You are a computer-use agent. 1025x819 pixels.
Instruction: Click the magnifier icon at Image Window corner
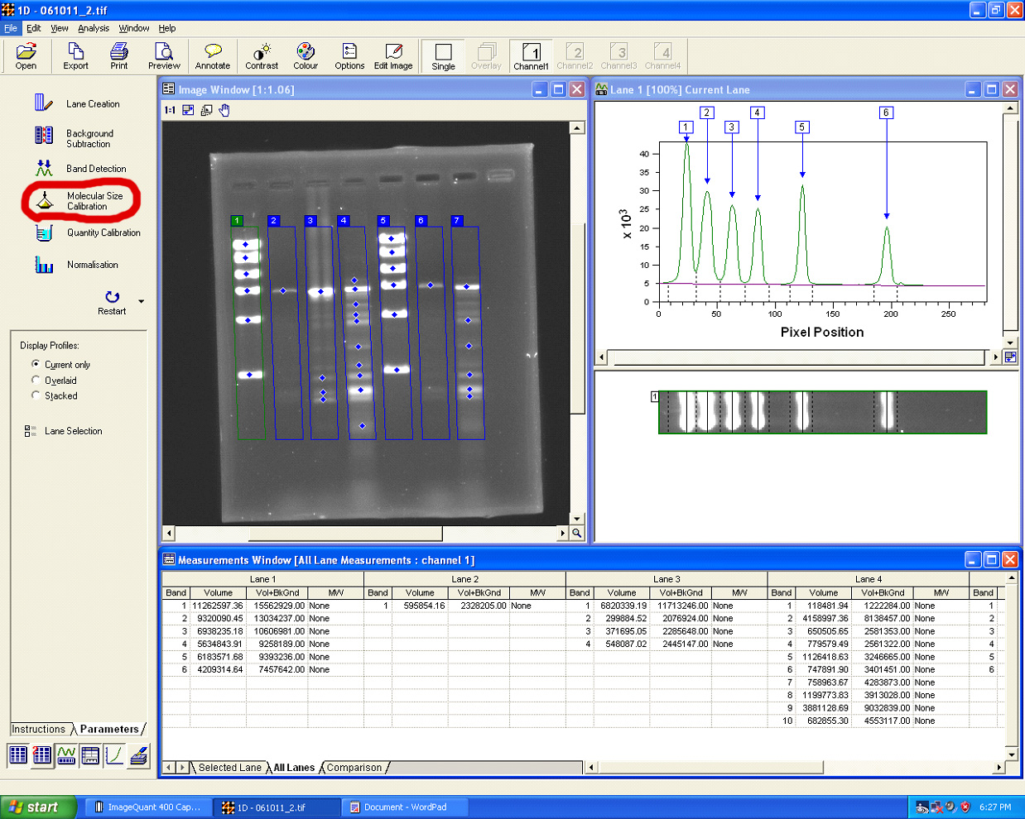click(x=577, y=534)
